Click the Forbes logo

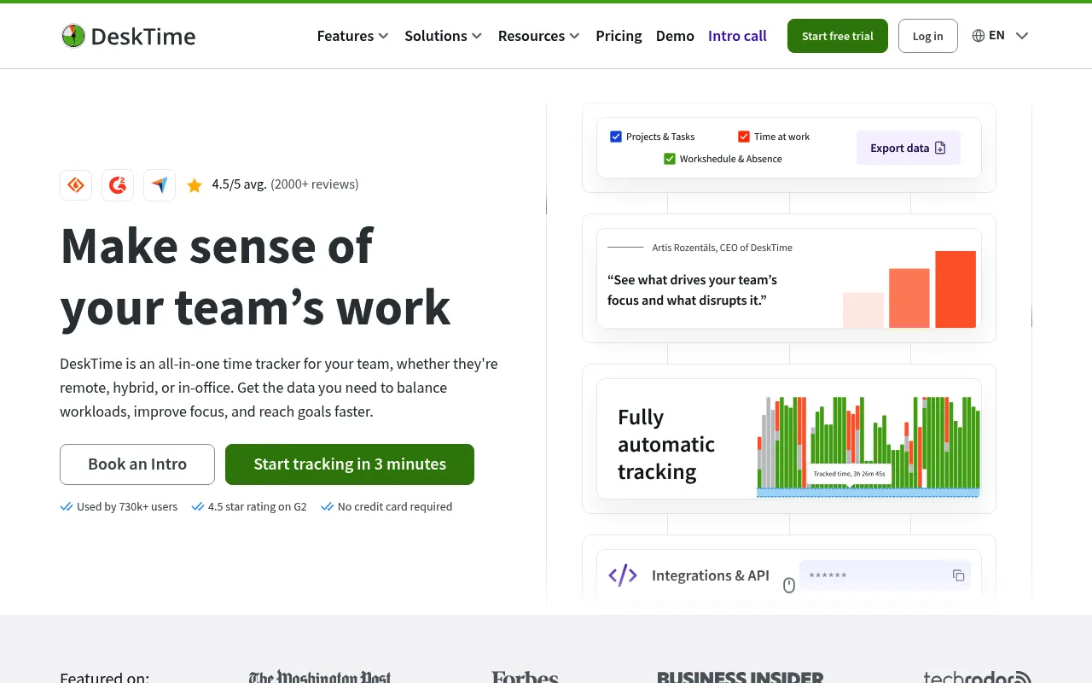coord(525,678)
